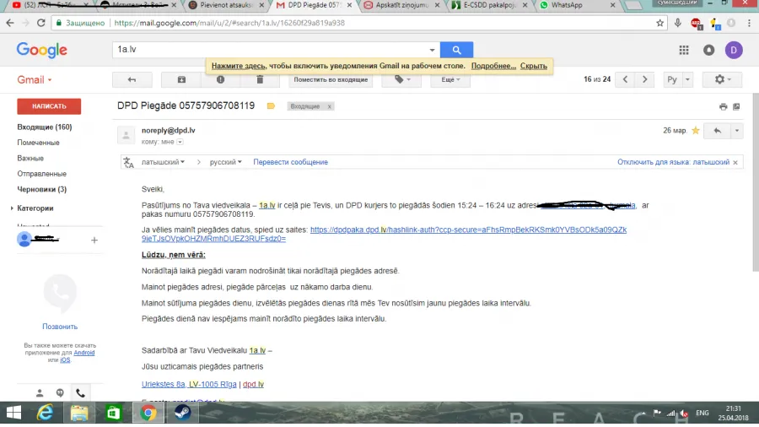This screenshot has height=427, width=759.
Task: Open Steam from the Windows taskbar
Action: (x=182, y=413)
